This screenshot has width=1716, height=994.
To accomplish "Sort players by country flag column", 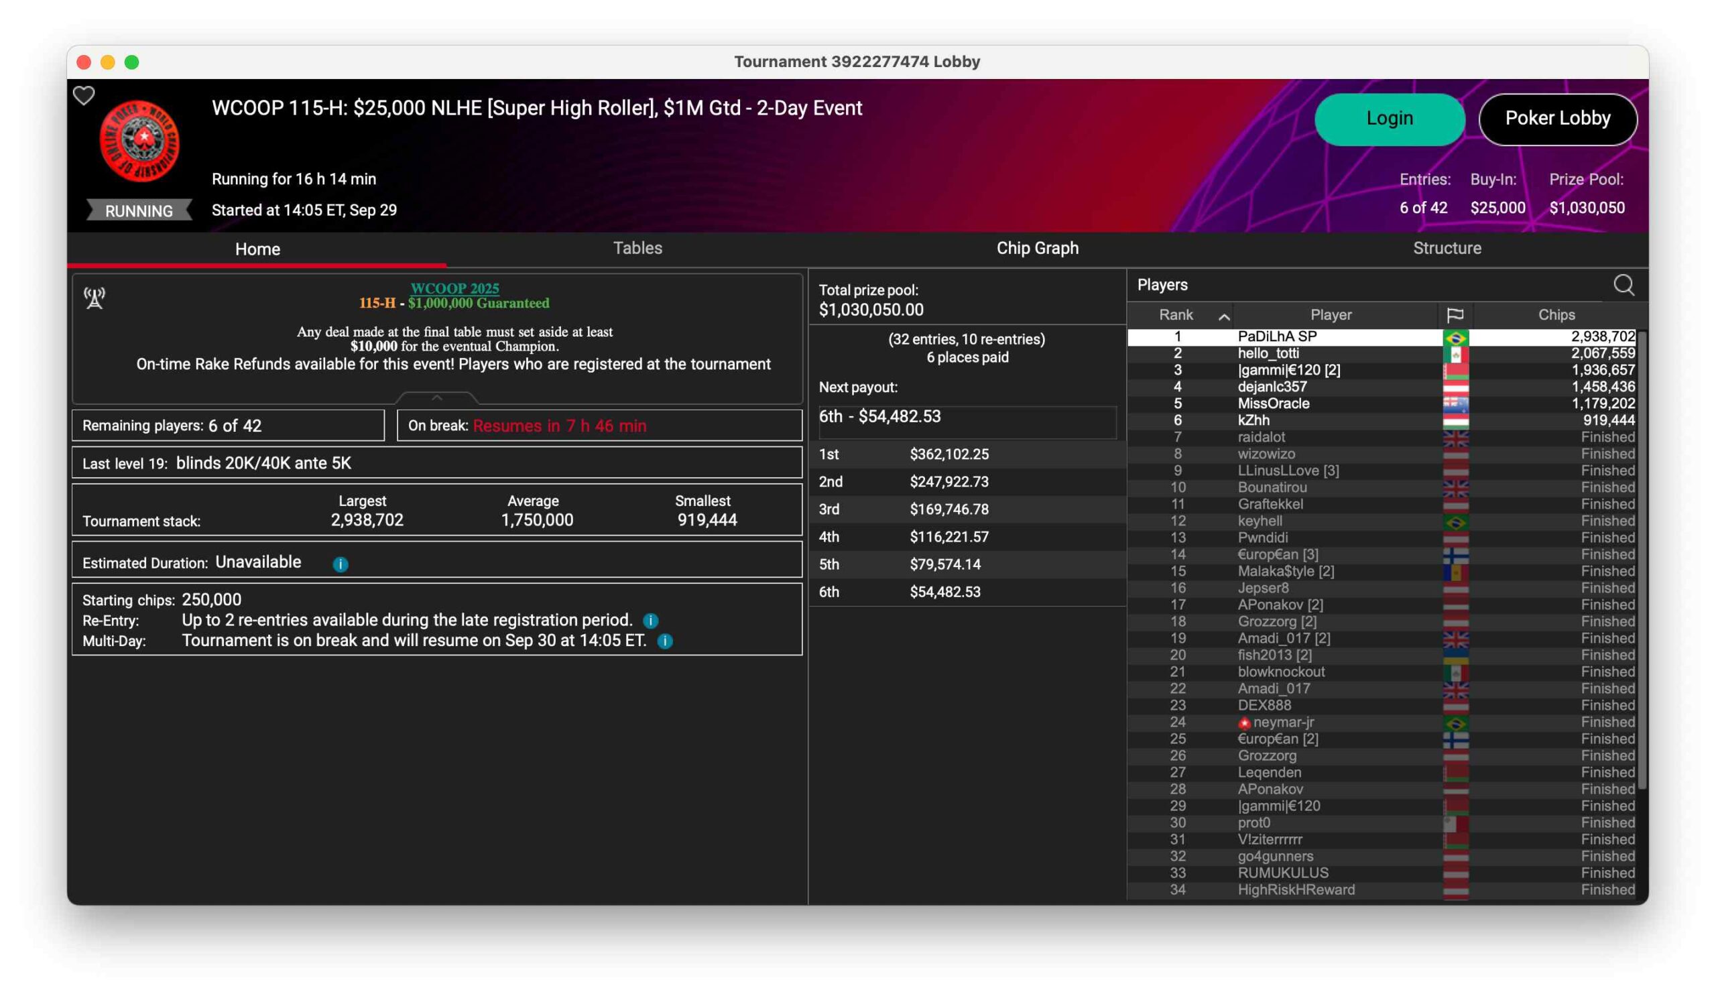I will [x=1455, y=314].
